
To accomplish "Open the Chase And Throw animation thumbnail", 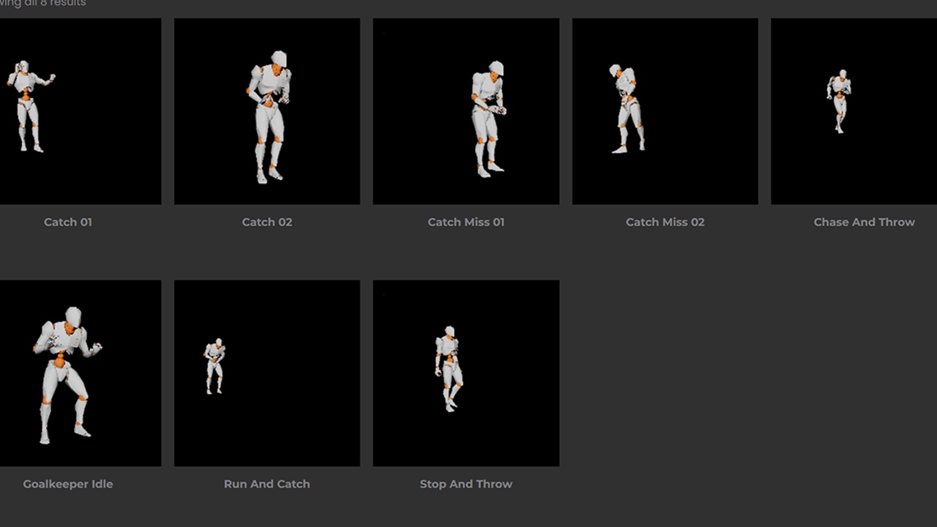I will [x=854, y=111].
